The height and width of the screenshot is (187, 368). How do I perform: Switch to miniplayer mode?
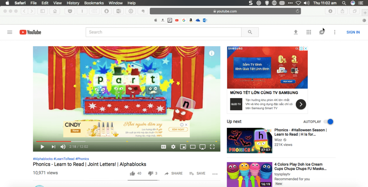[x=183, y=147]
